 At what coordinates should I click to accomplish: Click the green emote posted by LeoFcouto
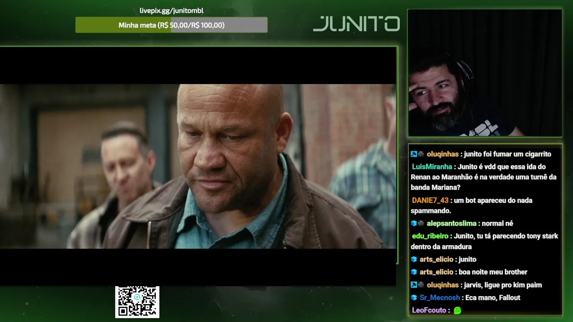click(x=457, y=310)
